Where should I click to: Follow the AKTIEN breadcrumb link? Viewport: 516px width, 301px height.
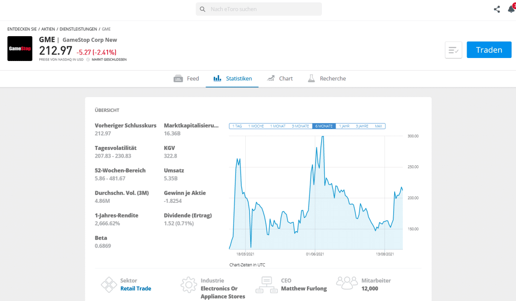click(x=48, y=29)
